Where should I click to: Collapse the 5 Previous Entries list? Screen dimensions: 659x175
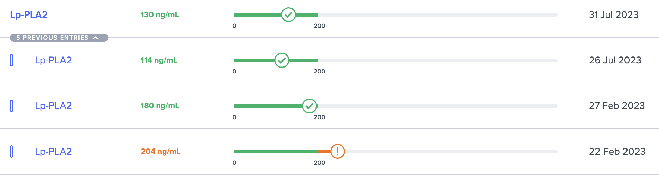tap(59, 38)
